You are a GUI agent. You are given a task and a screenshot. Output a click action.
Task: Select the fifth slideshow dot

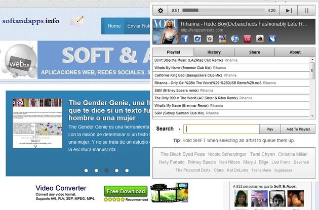click(x=127, y=171)
